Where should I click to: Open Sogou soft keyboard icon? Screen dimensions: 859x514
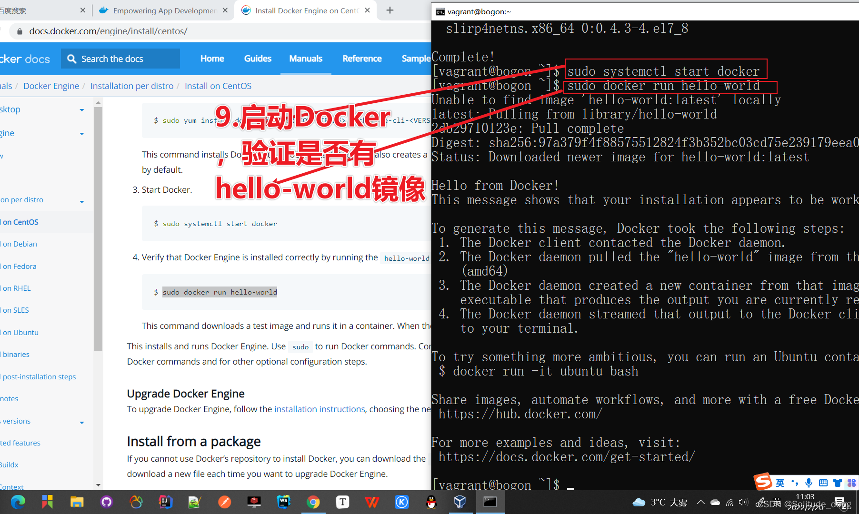(x=823, y=483)
